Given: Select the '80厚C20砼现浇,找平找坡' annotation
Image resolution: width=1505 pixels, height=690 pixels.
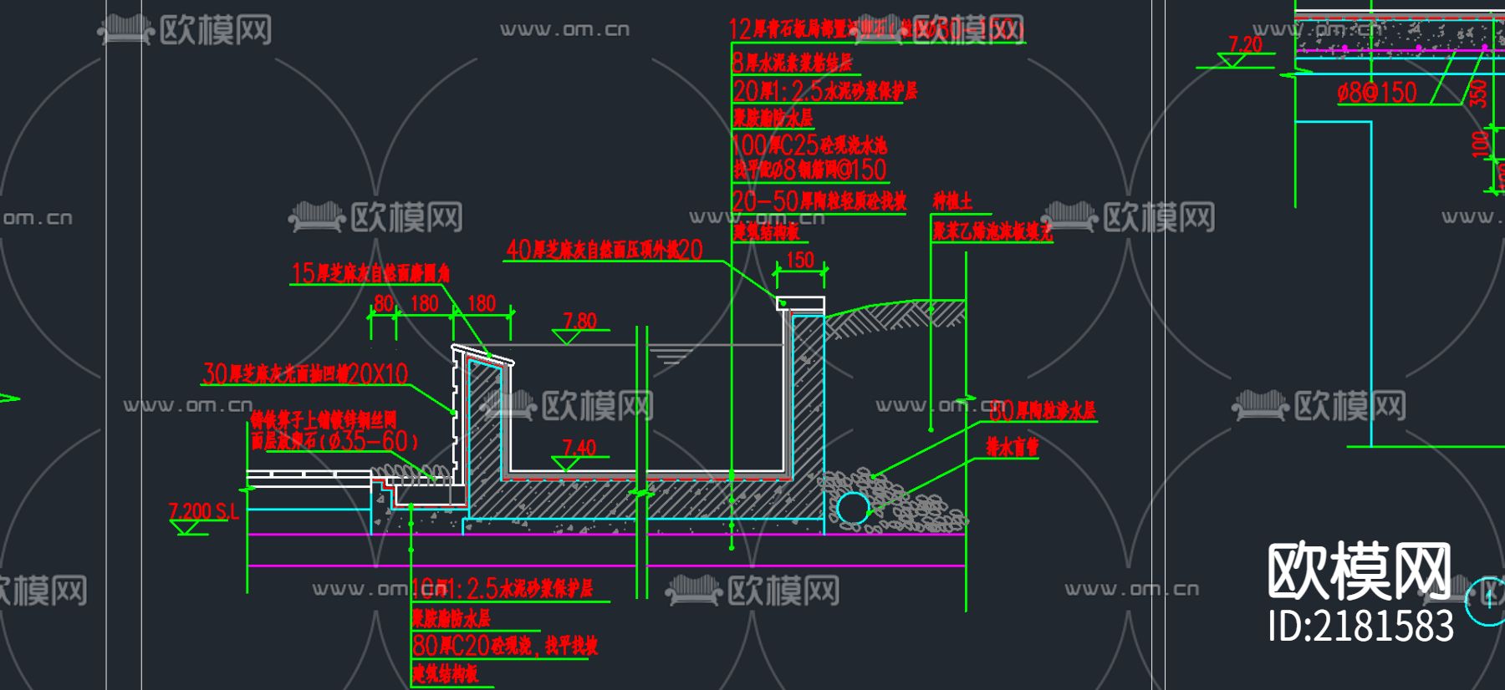Looking at the screenshot, I should point(505,645).
